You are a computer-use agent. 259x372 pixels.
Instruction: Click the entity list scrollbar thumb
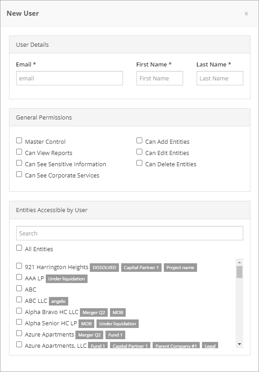(239, 272)
